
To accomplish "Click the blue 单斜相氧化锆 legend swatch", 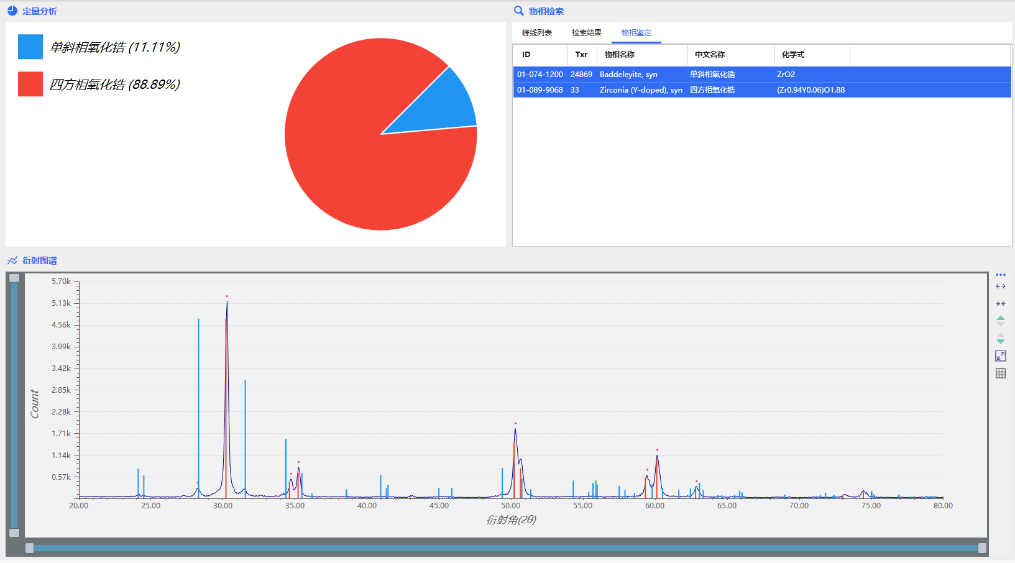I will tap(30, 47).
